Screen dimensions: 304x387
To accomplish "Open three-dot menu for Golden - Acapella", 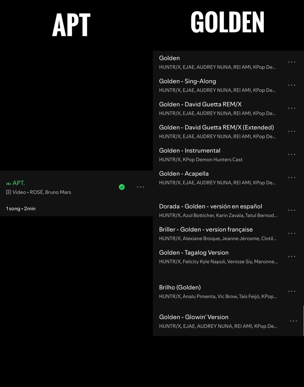I will click(291, 178).
